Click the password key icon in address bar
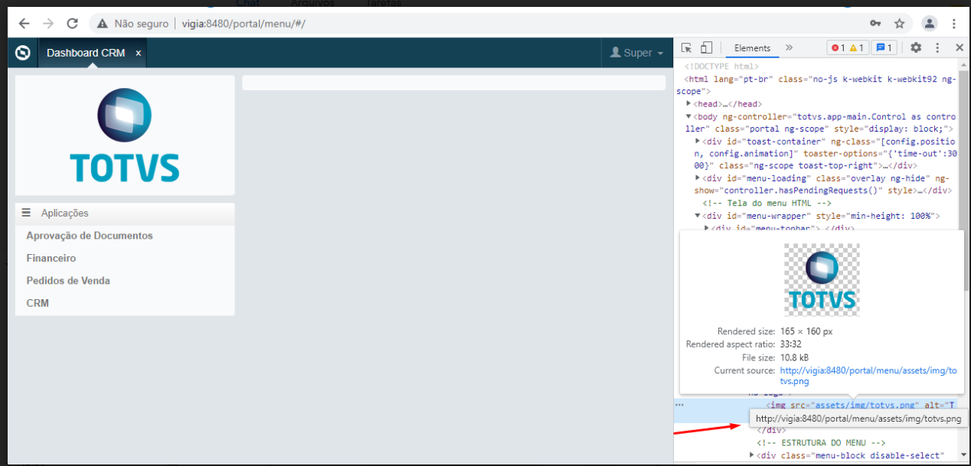This screenshot has height=466, width=971. click(875, 24)
